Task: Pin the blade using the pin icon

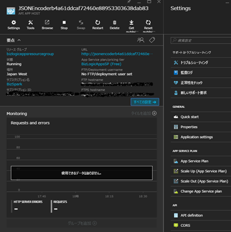Action: point(129,2)
